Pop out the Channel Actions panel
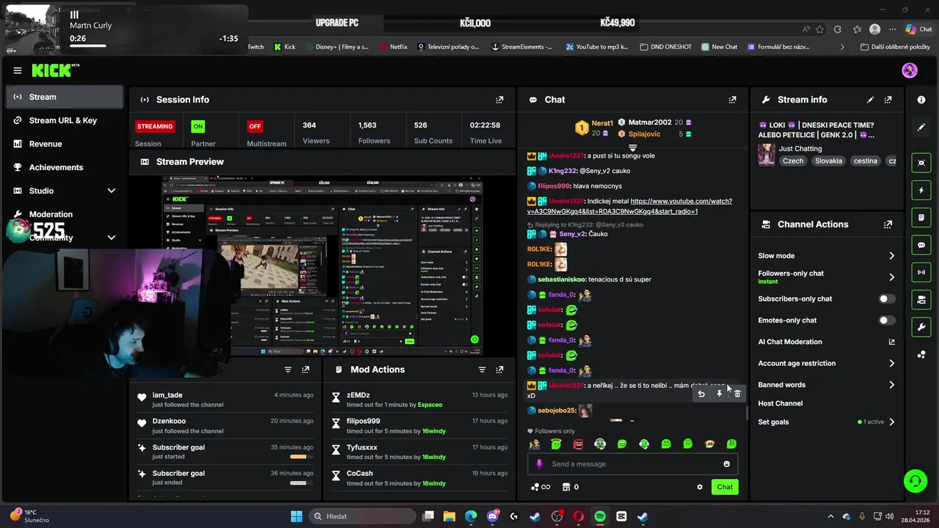Image resolution: width=939 pixels, height=528 pixels. 888,224
